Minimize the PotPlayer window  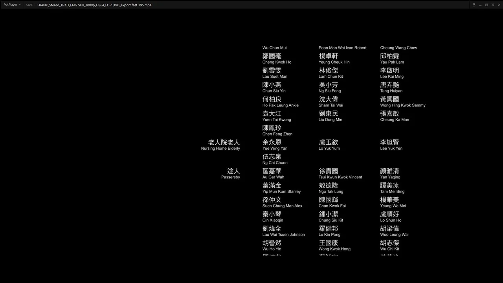coord(480,5)
